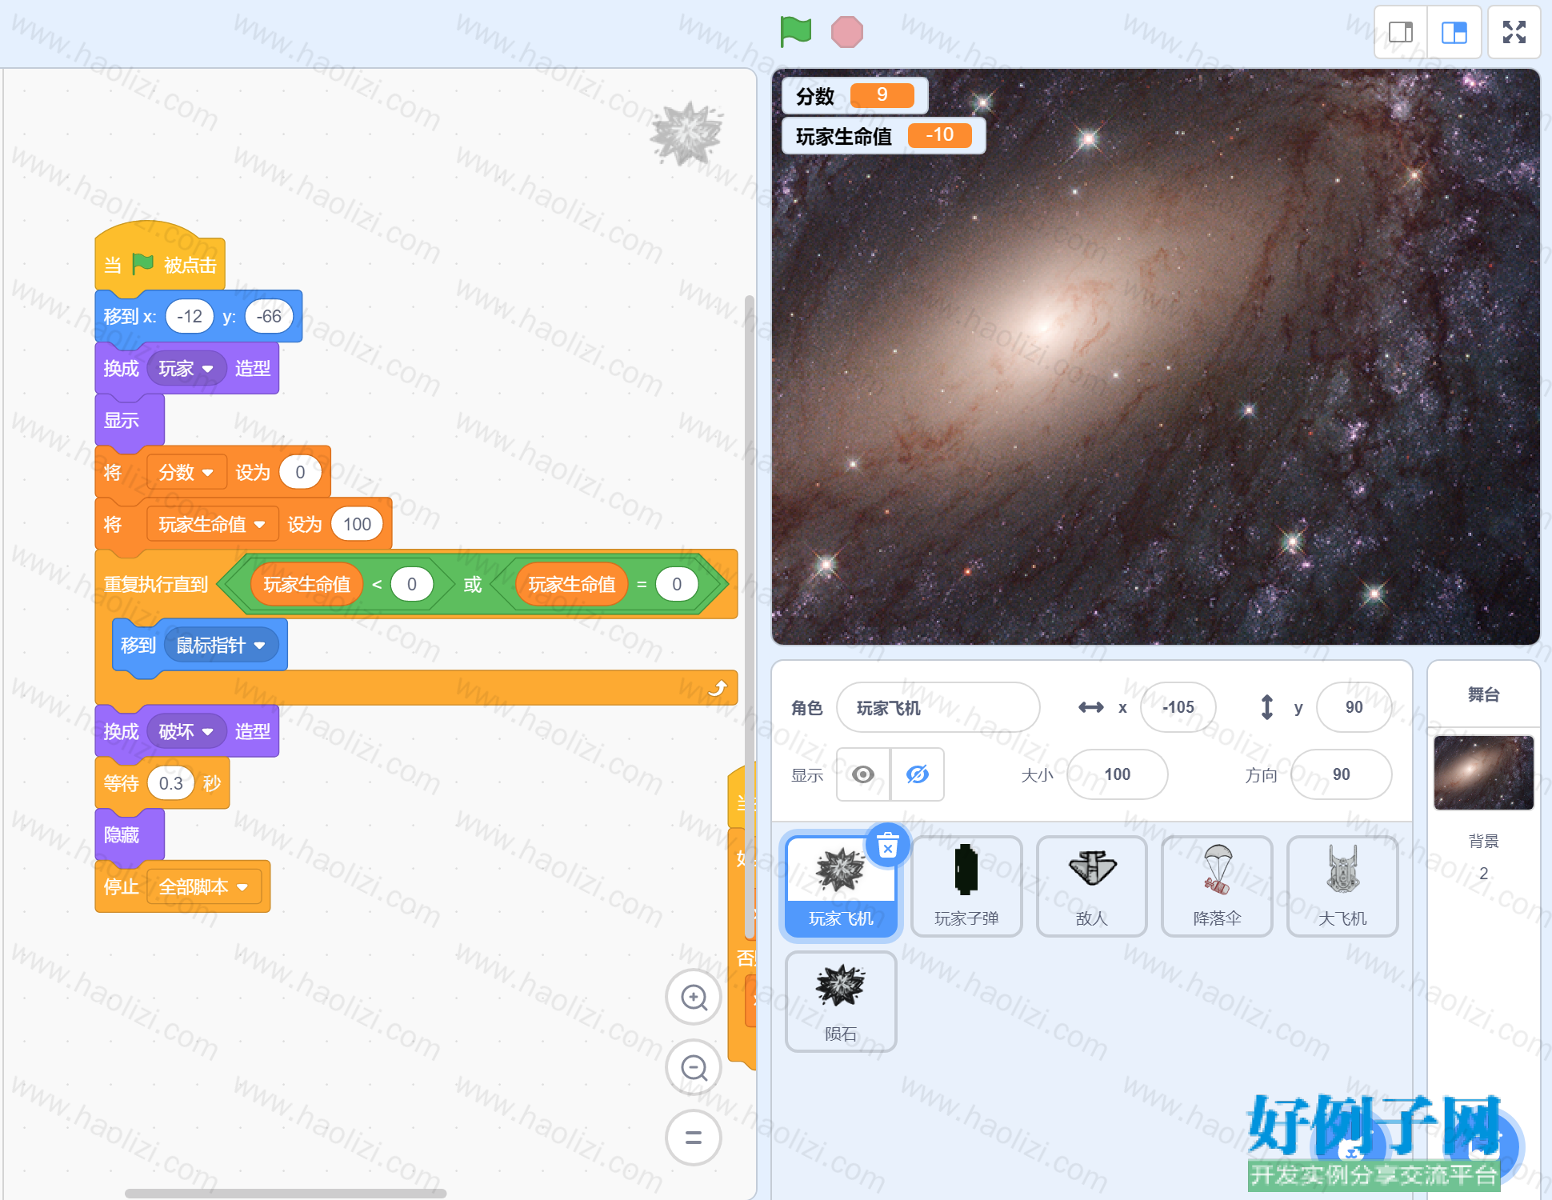
Task: Open costume dropdown 玩家 in switch block
Action: [186, 369]
